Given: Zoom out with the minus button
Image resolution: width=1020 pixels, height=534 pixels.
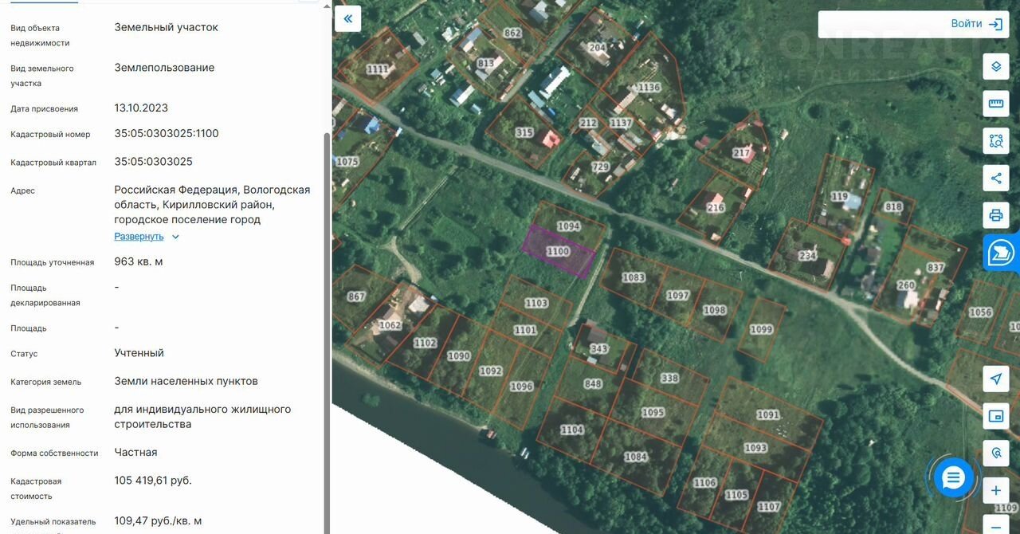Looking at the screenshot, I should [x=995, y=525].
